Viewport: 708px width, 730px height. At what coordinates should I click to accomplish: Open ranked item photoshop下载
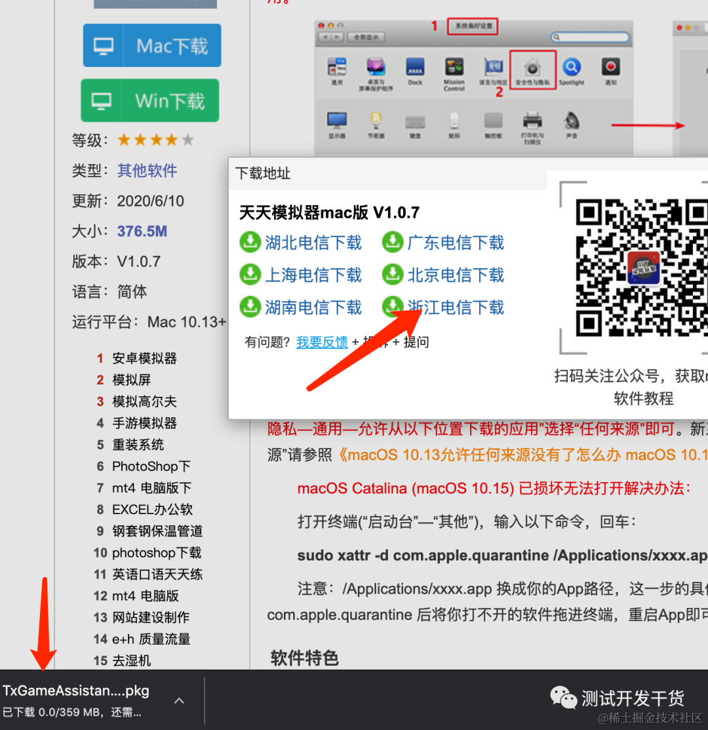(157, 553)
